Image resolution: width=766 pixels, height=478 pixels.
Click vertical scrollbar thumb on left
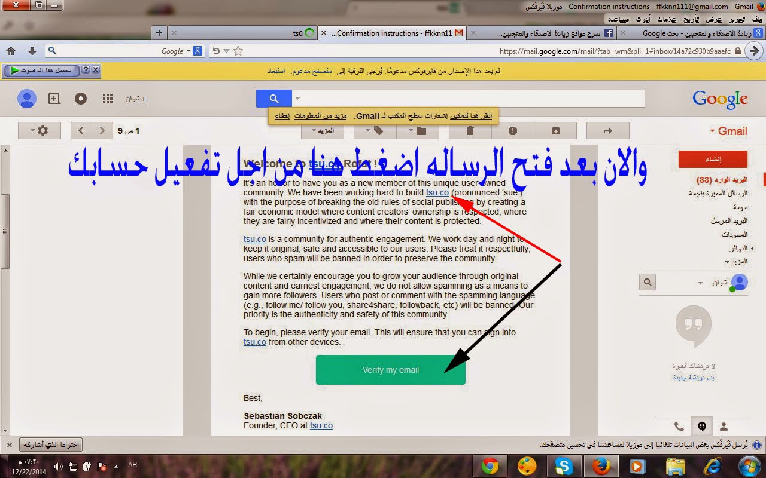[4, 230]
